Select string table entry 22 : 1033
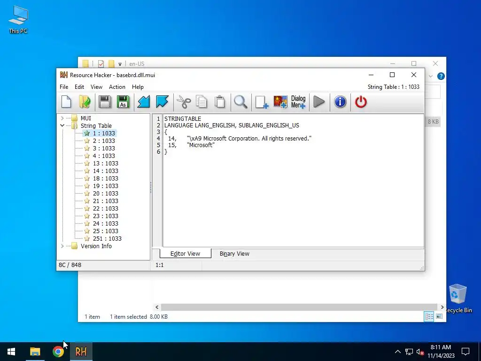Viewport: 481px width, 361px height. pos(105,208)
